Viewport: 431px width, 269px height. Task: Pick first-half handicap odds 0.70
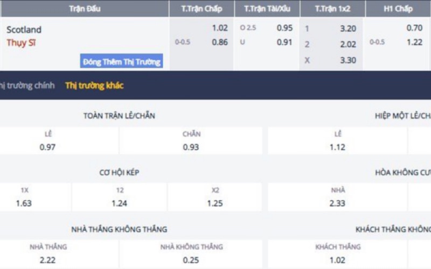[x=414, y=28]
